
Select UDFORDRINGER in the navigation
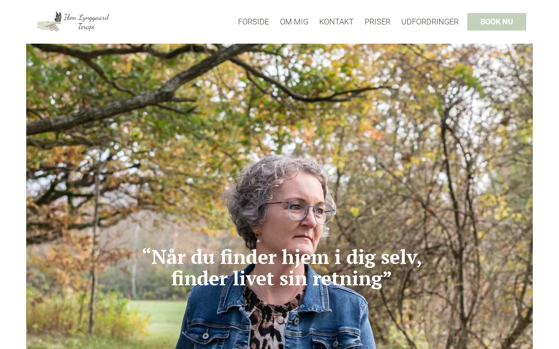[x=430, y=22]
